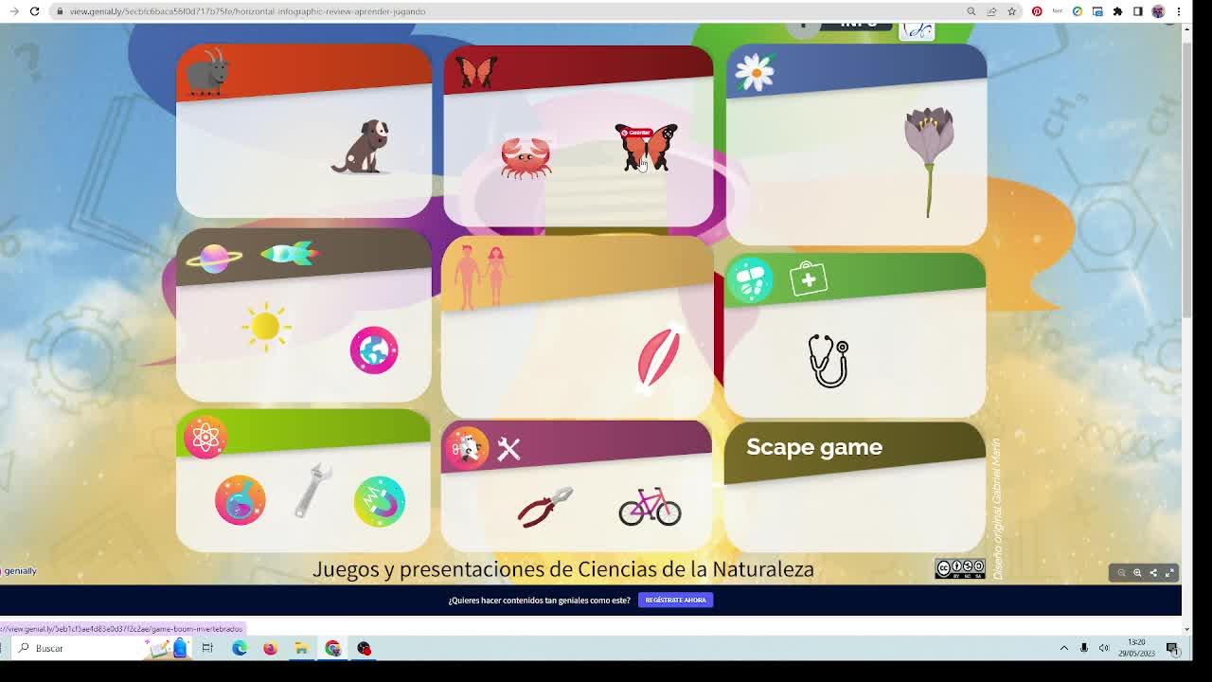The image size is (1212, 682).
Task: Open the wrench activity icon
Action: [x=312, y=490]
